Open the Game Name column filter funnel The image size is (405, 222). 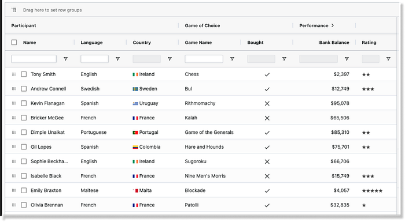click(232, 59)
